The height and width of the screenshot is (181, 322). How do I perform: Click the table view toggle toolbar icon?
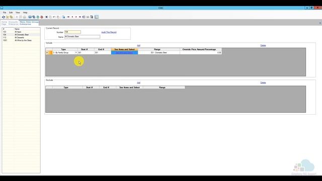click(84, 17)
